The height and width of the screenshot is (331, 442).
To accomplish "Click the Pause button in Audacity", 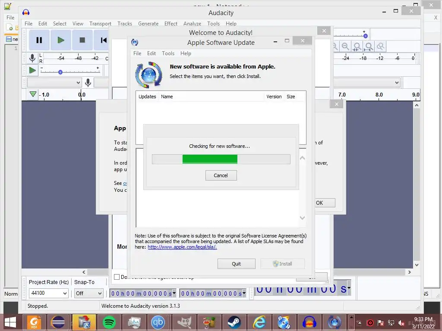I will pyautogui.click(x=39, y=40).
